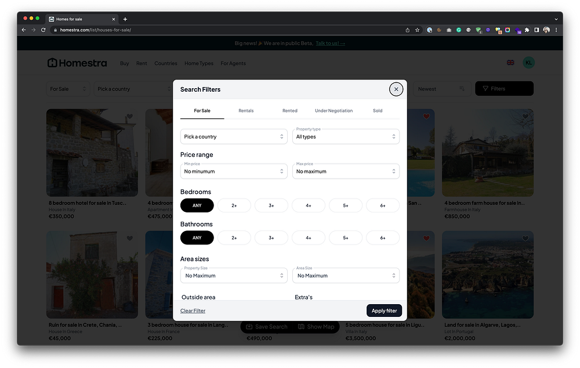Viewport: 580px width, 368px height.
Task: Switch to the Sold tab
Action: click(x=378, y=111)
